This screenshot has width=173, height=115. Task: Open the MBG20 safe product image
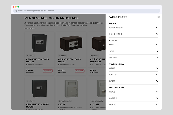click(71, 43)
